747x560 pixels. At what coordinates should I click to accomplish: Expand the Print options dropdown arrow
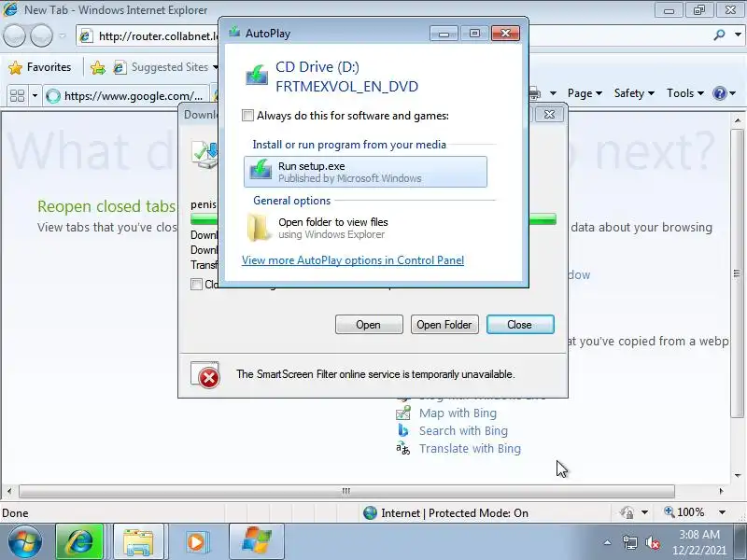pyautogui.click(x=553, y=93)
